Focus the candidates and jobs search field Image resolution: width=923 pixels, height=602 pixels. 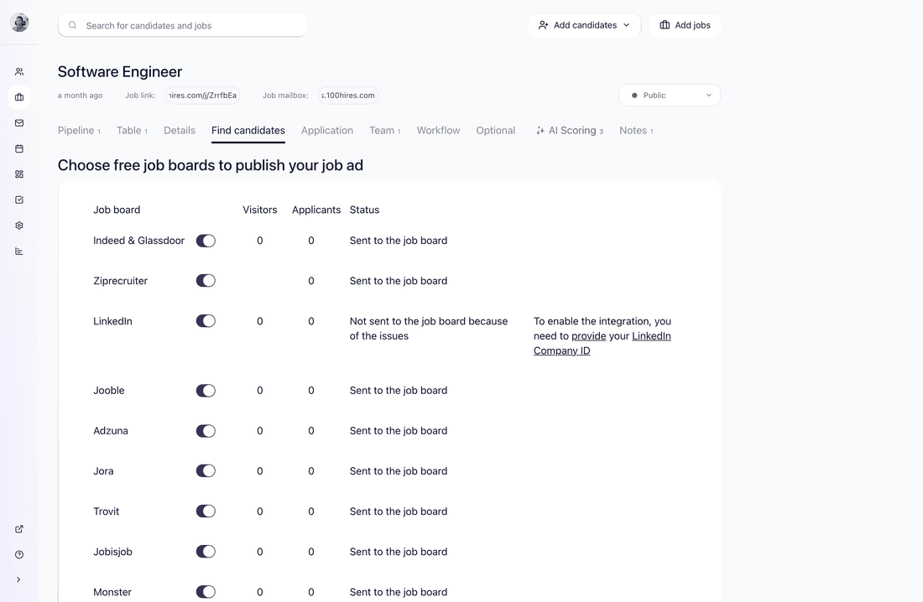(182, 25)
